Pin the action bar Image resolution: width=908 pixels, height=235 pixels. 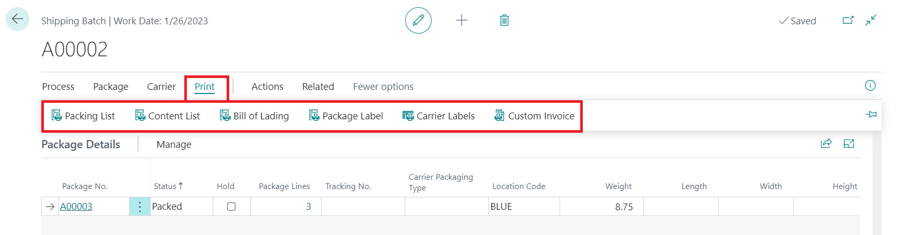tap(871, 114)
